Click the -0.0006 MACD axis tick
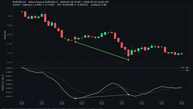Image resolution: width=193 pixels, height=109 pixels. coord(8,80)
